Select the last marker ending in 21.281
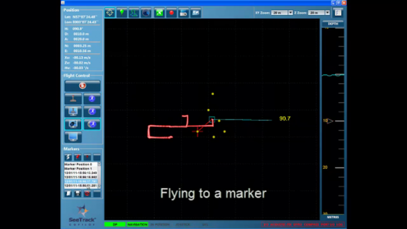Image resolution: width=407 pixels, height=229 pixels. [x=81, y=186]
